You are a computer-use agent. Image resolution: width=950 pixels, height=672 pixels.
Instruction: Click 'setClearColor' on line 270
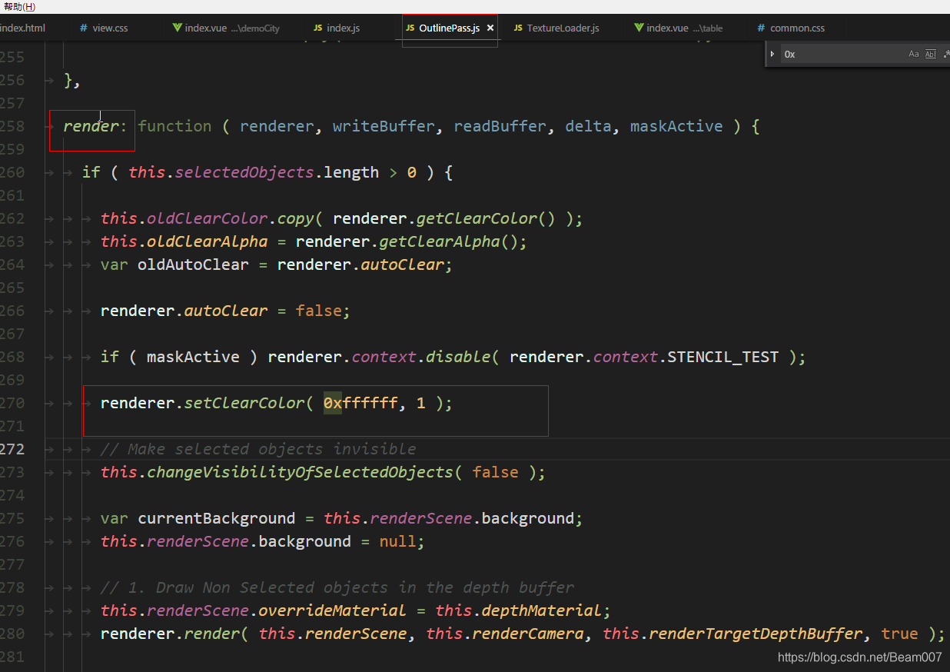[x=244, y=403]
